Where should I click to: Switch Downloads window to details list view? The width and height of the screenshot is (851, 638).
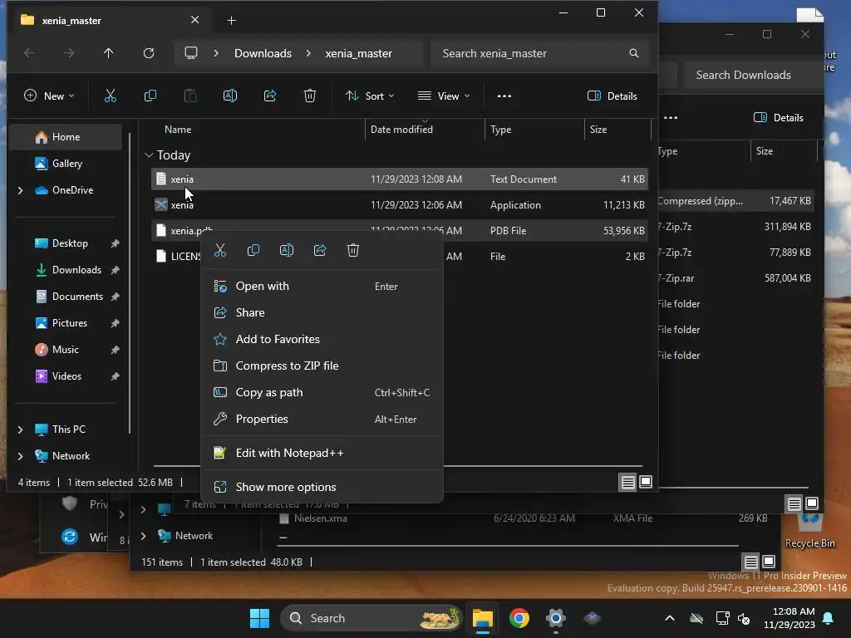pyautogui.click(x=794, y=504)
